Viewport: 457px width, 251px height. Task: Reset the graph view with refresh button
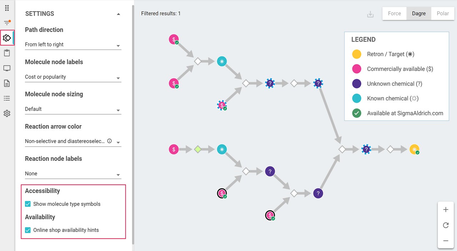(x=446, y=225)
